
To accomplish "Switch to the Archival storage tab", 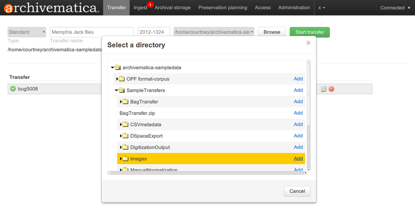I will click(173, 8).
